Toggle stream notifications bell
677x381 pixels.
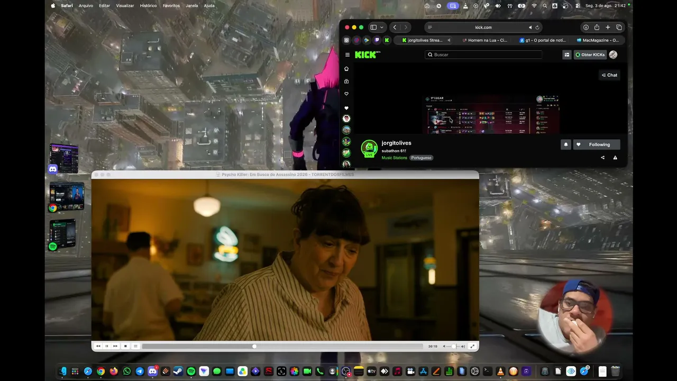[566, 144]
